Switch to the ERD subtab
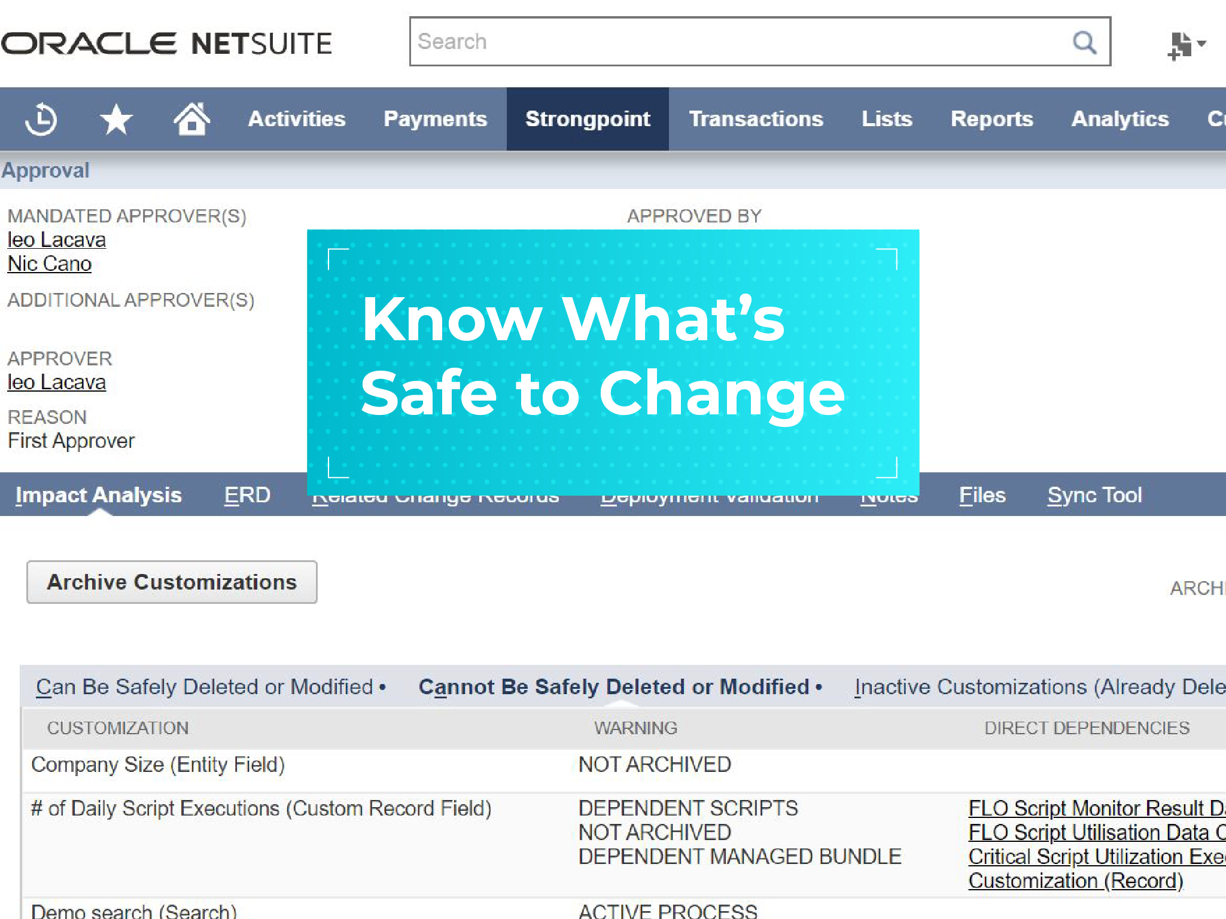This screenshot has height=919, width=1226. click(x=247, y=495)
